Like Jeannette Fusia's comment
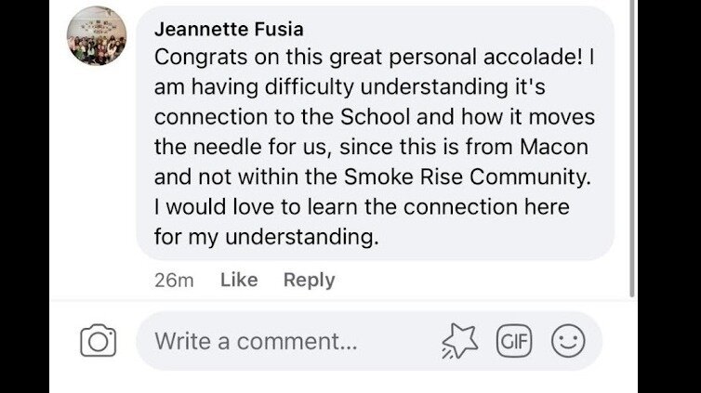701x393 pixels. [239, 280]
